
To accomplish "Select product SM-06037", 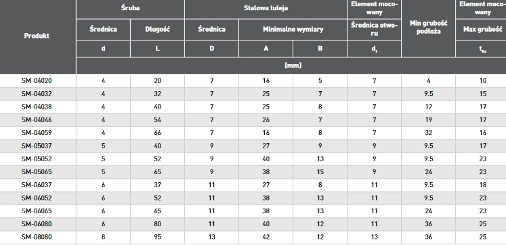I will coord(37,185).
